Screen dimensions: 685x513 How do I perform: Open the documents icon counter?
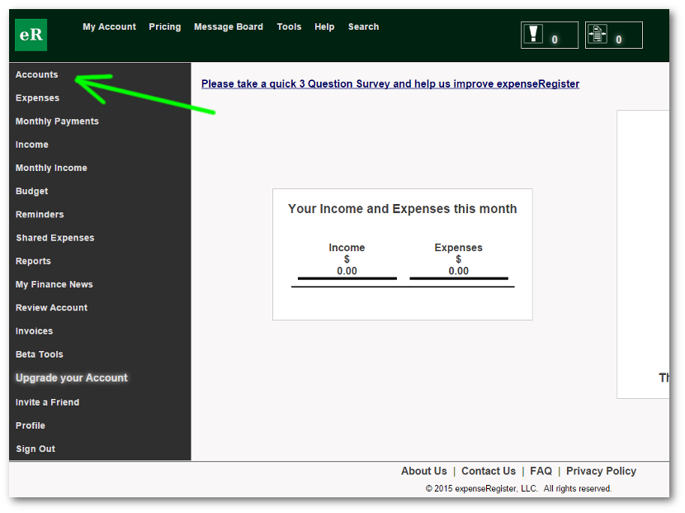click(613, 35)
